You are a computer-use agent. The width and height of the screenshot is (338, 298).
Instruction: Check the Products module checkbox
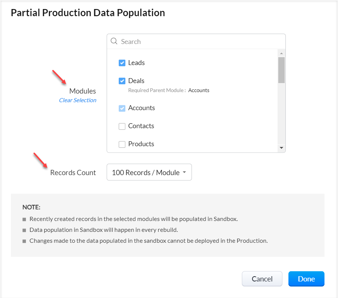click(122, 144)
